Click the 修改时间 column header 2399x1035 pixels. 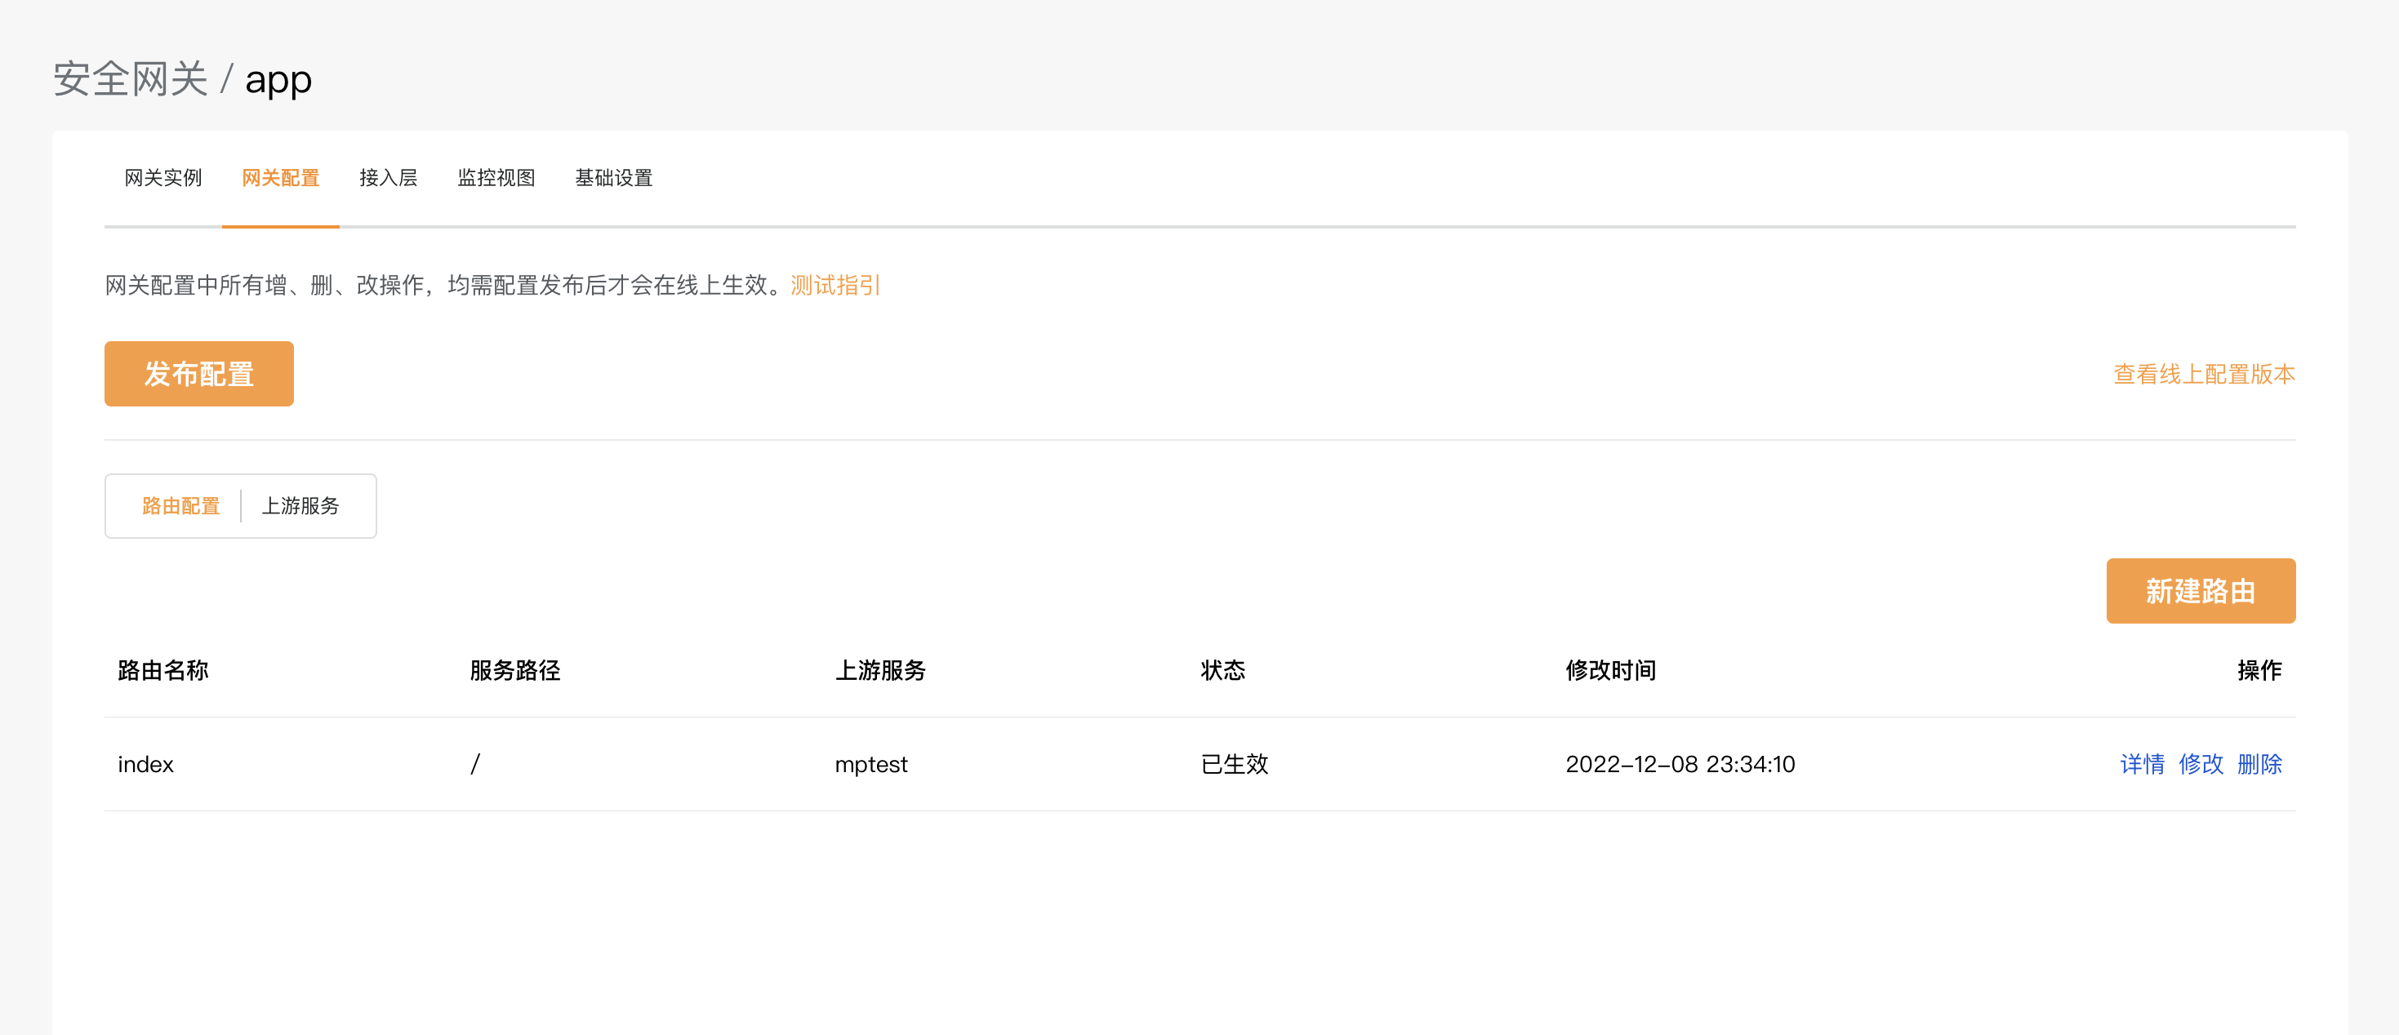pyautogui.click(x=1610, y=670)
